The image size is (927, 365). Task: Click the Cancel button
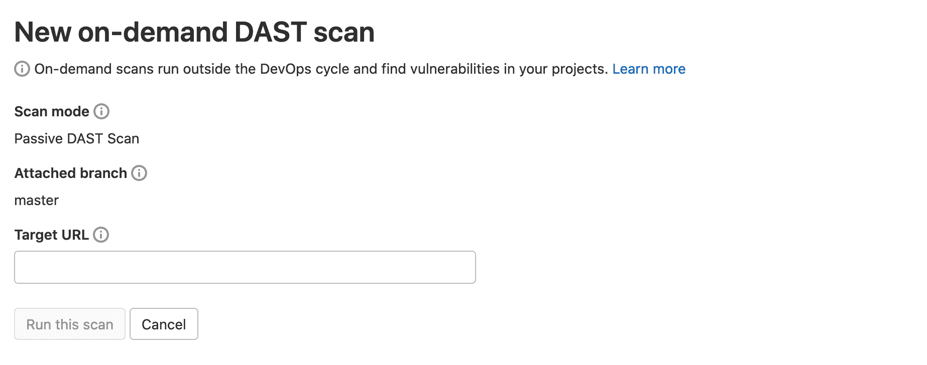pos(164,324)
